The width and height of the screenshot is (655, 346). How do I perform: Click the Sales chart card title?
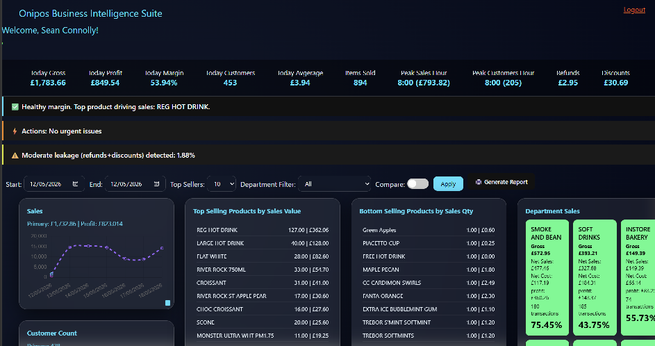coord(35,211)
